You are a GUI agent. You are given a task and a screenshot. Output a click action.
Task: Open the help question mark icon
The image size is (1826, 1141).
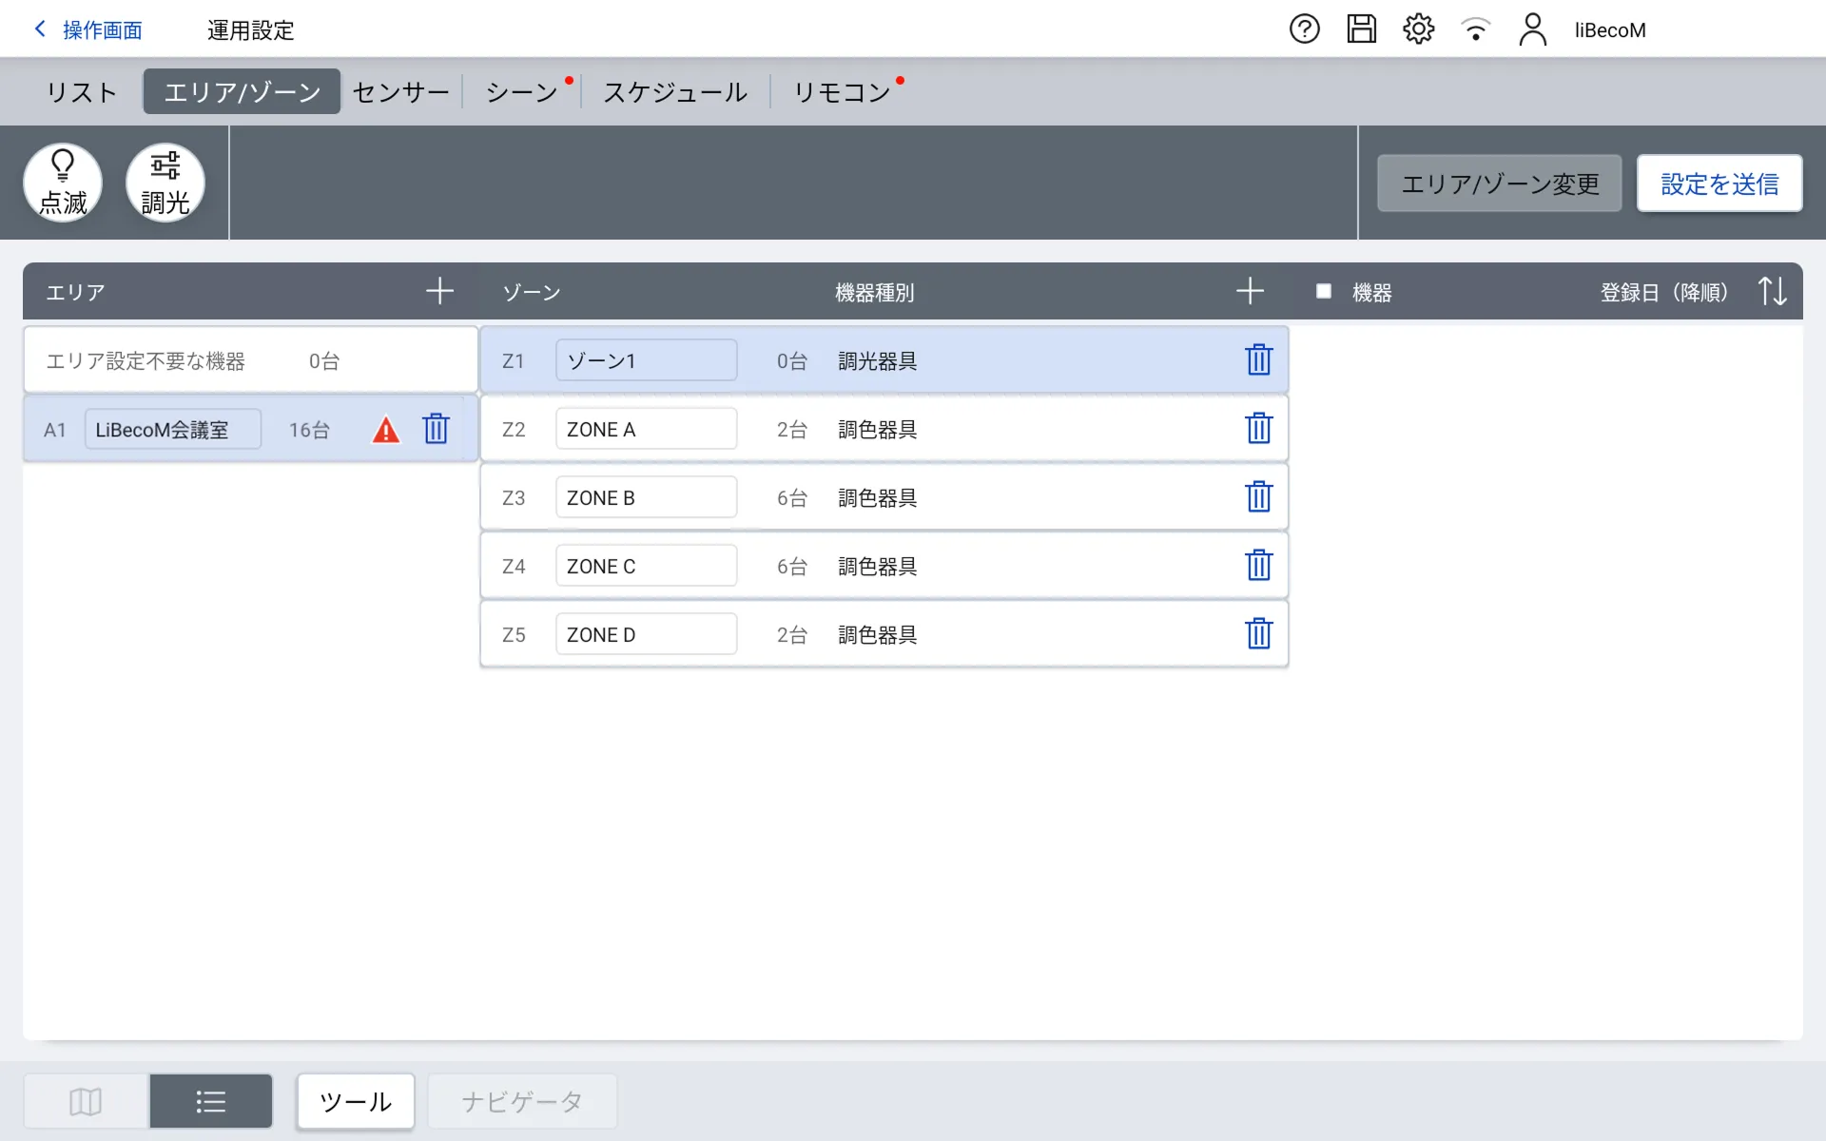click(x=1304, y=29)
